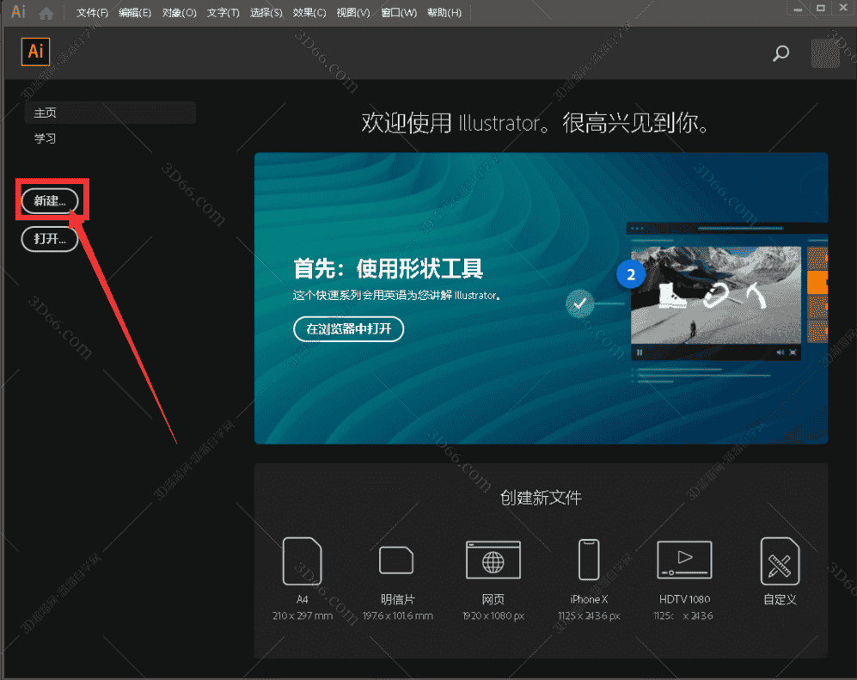Click the user account avatar icon

point(824,53)
